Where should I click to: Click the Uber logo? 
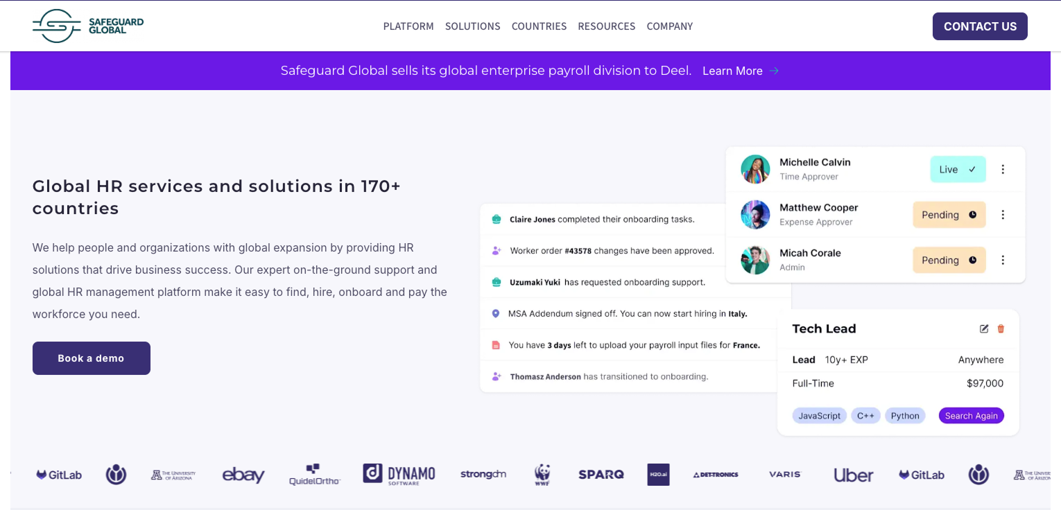tap(853, 475)
